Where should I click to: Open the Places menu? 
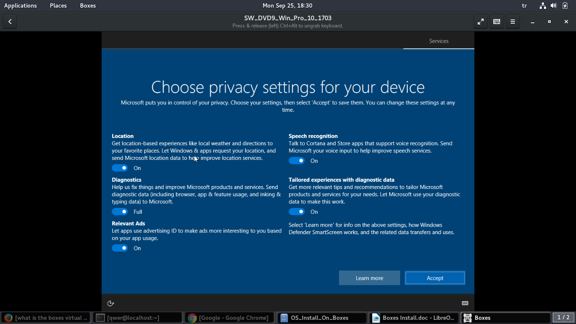(58, 5)
